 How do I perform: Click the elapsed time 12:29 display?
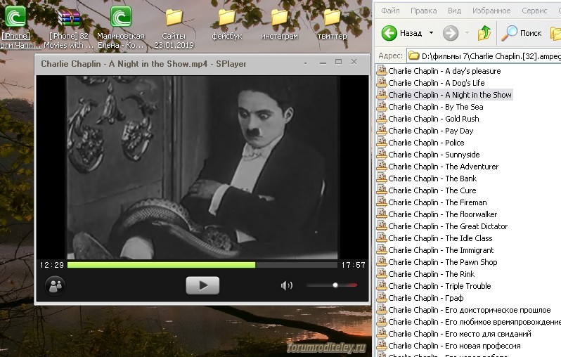point(51,265)
